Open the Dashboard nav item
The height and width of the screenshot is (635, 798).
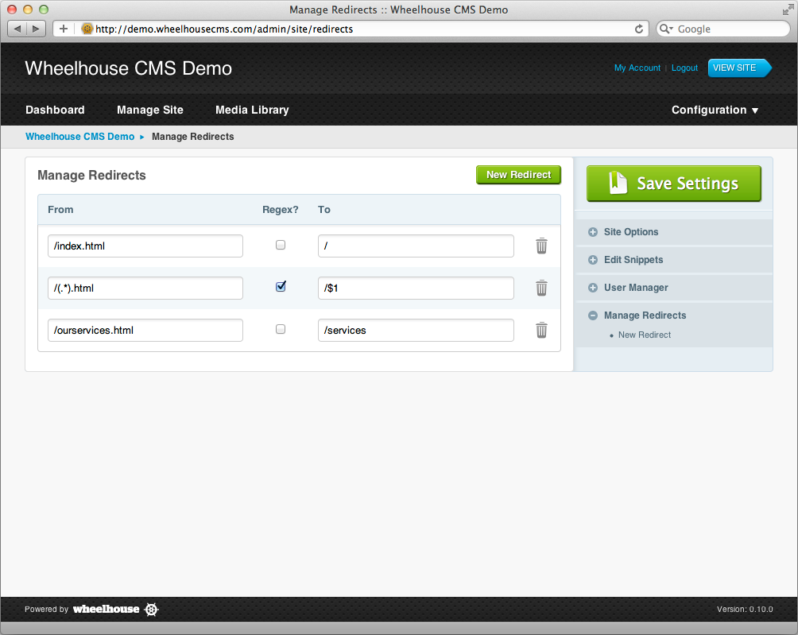coord(55,110)
